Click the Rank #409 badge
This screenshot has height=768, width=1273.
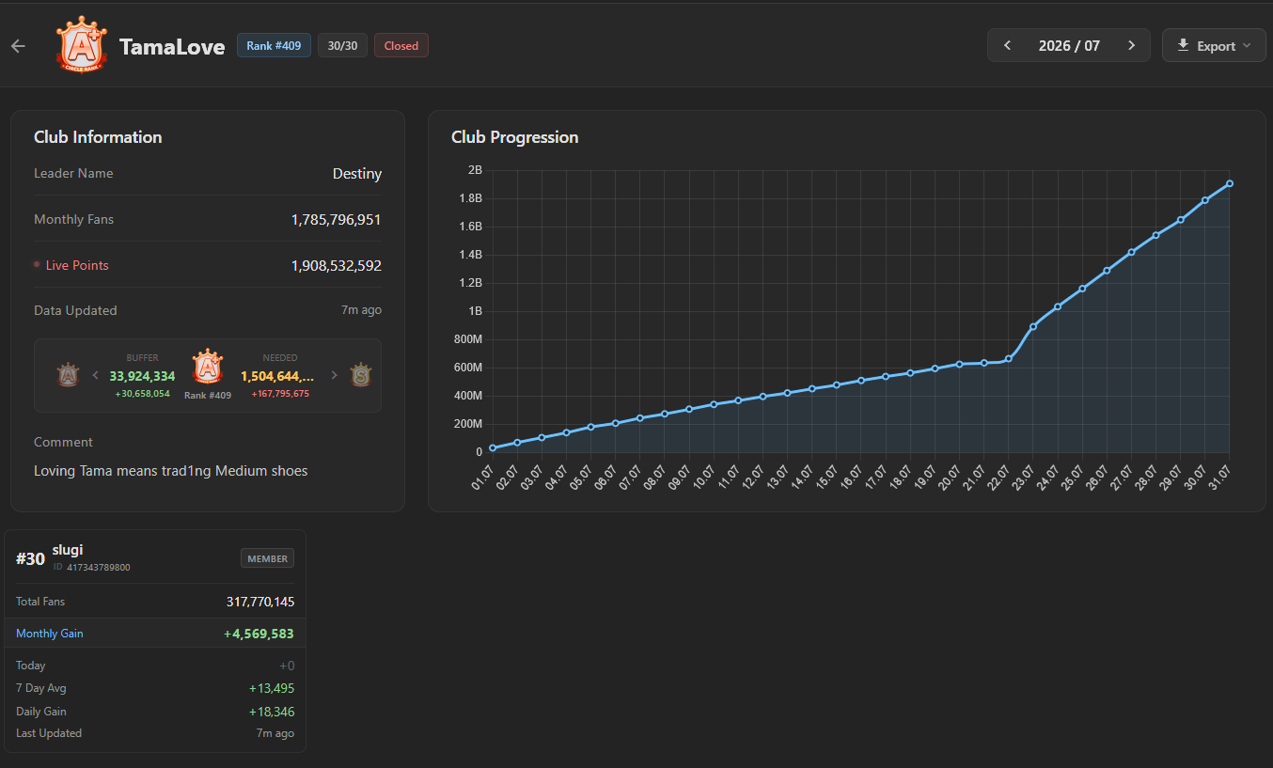coord(274,45)
